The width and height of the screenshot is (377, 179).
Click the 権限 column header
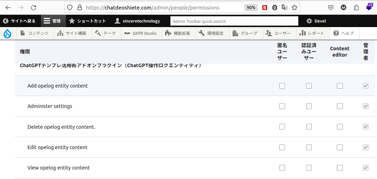click(x=25, y=52)
